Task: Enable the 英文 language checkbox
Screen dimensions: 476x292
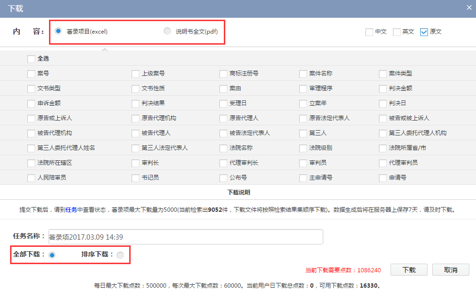Action: [397, 32]
